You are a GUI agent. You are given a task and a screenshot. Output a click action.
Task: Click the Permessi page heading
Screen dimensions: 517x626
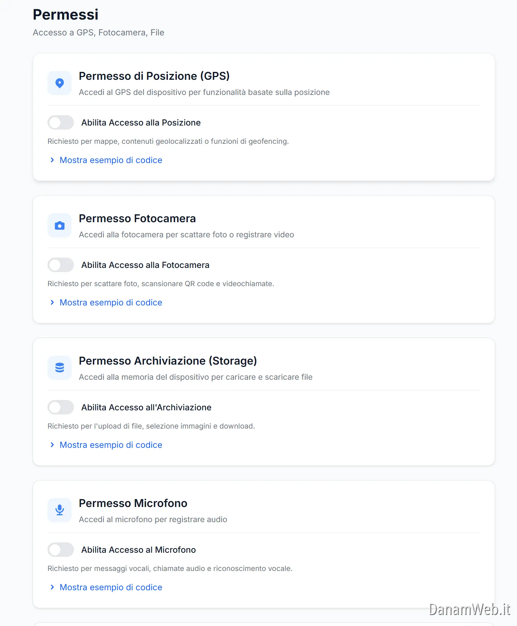(x=65, y=14)
